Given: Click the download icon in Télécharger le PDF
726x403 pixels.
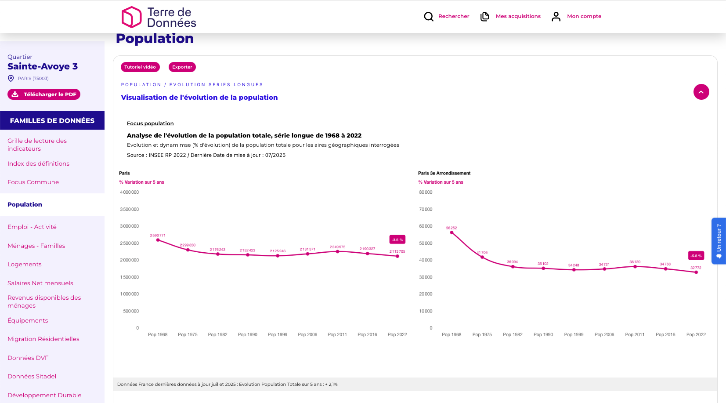Looking at the screenshot, I should 15,94.
